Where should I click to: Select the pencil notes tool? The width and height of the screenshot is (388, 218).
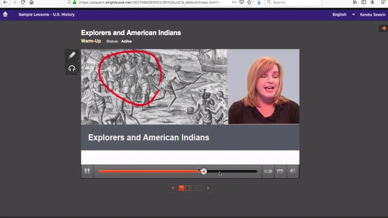pyautogui.click(x=72, y=55)
